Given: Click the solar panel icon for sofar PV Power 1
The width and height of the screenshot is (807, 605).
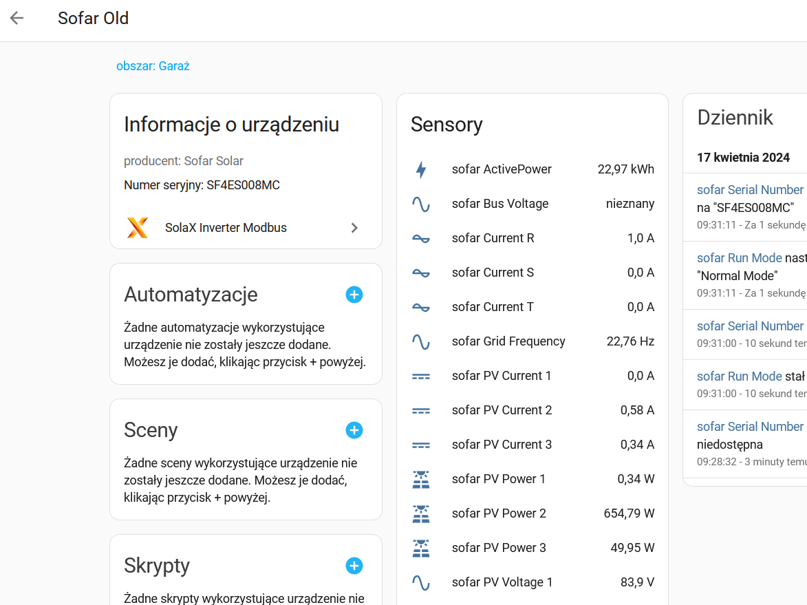Looking at the screenshot, I should coord(421,479).
